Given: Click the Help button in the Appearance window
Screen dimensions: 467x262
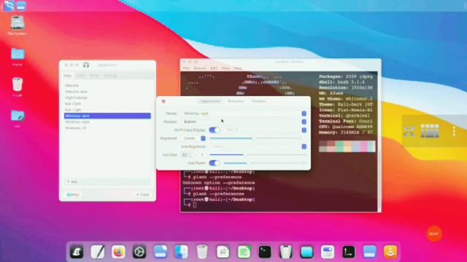Looking at the screenshot, I should (x=73, y=195).
